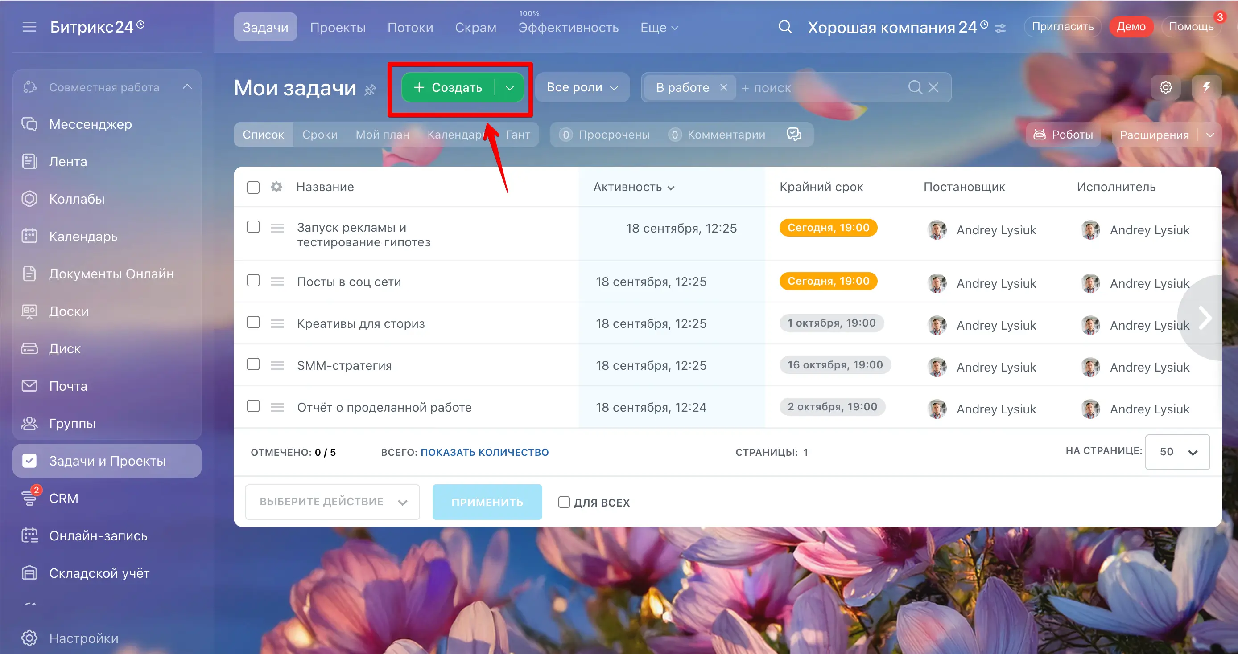Open Выберите действие dropdown
Viewport: 1238px width, 654px height.
coord(332,502)
